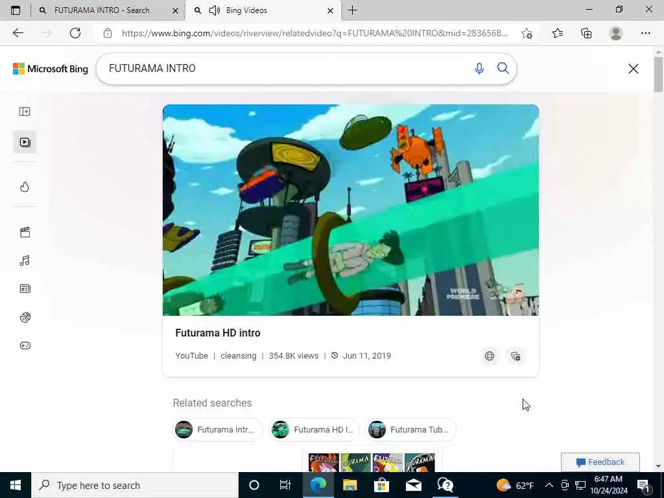Open Task View on taskbar

(x=285, y=485)
